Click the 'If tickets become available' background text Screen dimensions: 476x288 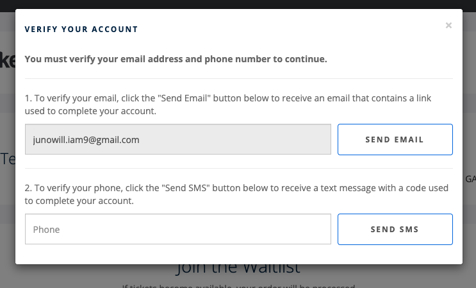[238, 286]
